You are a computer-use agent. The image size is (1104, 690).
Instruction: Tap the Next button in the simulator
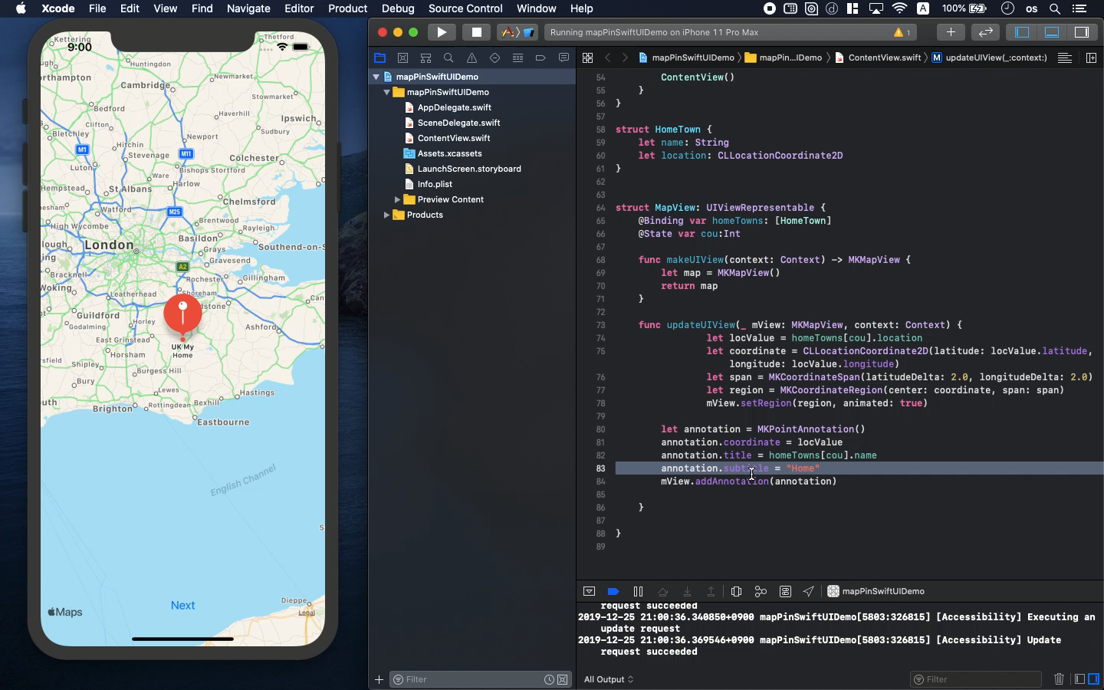[182, 605]
